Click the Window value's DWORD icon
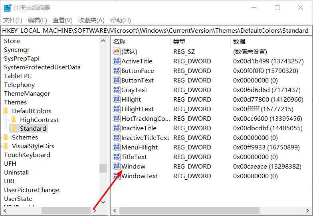The width and height of the screenshot is (313, 216). pos(117,166)
